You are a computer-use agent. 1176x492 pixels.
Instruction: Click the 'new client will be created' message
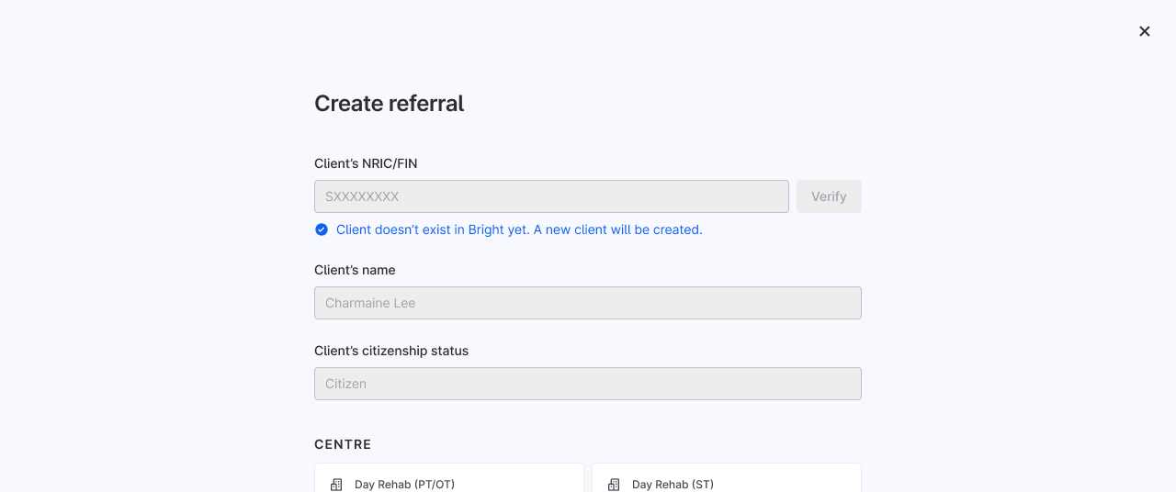[519, 229]
